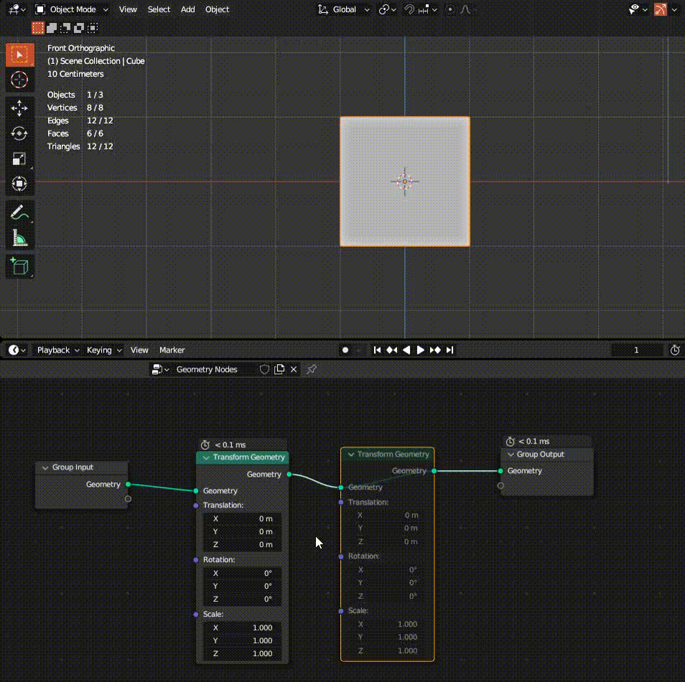This screenshot has width=685, height=682.
Task: Select the Measure tool
Action: pos(19,238)
